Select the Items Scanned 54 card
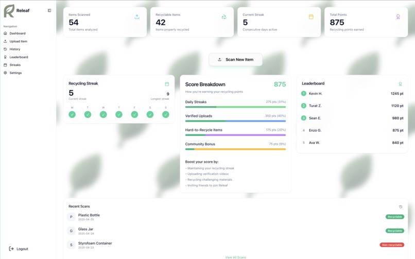This screenshot has width=415, height=259. [x=105, y=22]
